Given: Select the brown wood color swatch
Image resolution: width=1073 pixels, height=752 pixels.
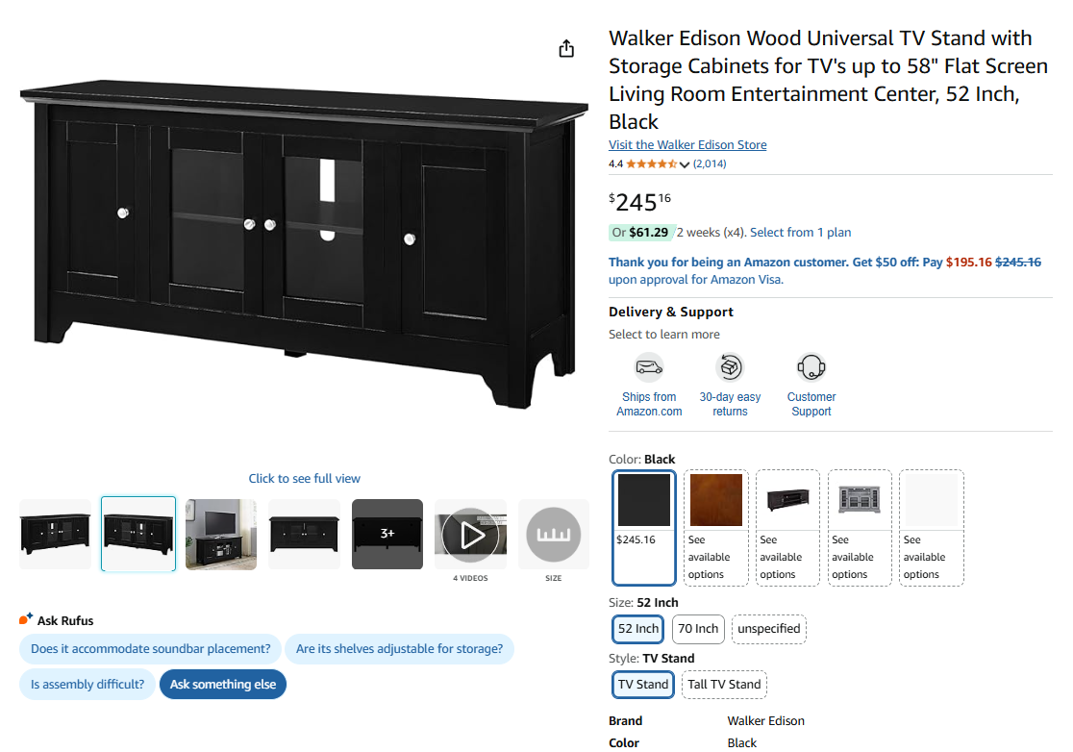Looking at the screenshot, I should point(716,500).
